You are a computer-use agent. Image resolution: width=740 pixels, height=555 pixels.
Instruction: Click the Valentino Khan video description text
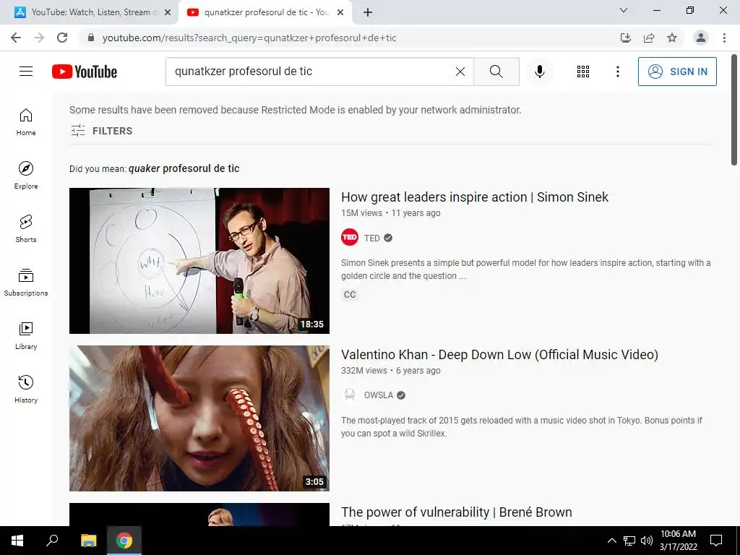[x=522, y=426]
